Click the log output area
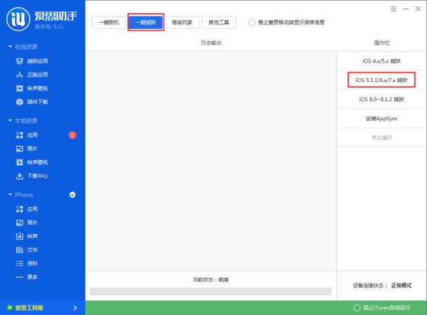This screenshot has width=427, height=315. [211, 161]
